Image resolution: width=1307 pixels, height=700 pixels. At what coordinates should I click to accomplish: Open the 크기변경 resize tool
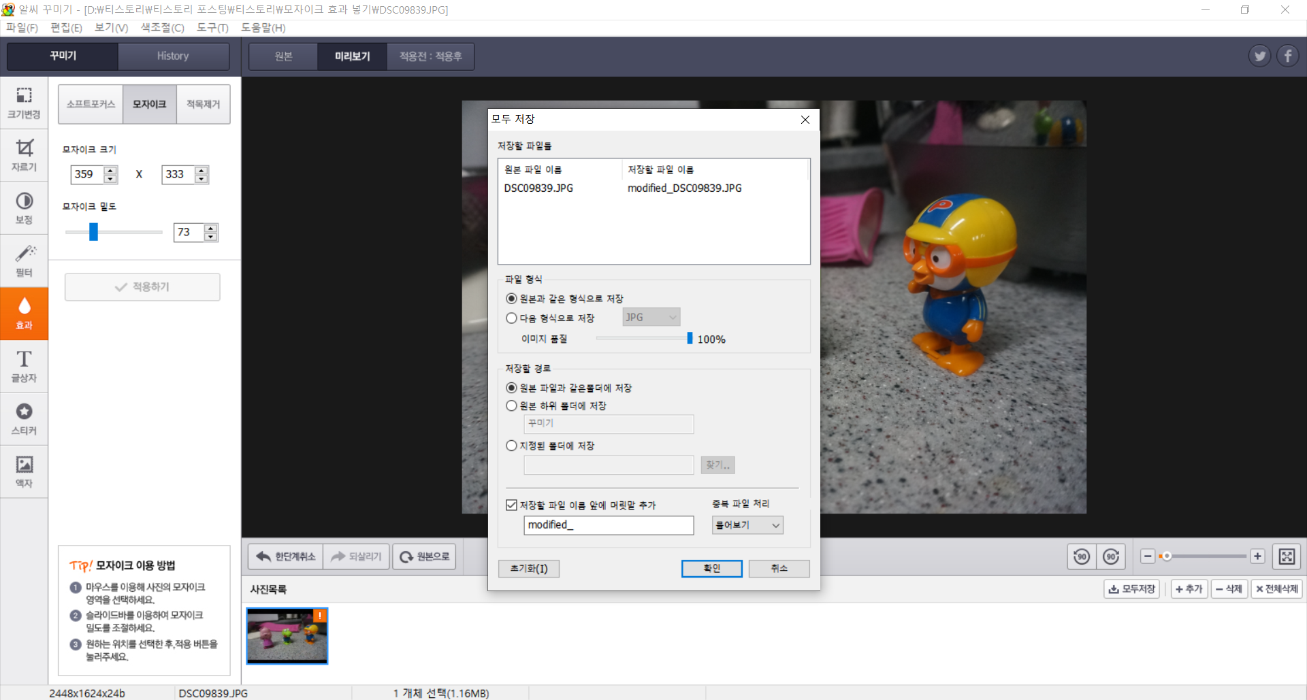pos(24,103)
